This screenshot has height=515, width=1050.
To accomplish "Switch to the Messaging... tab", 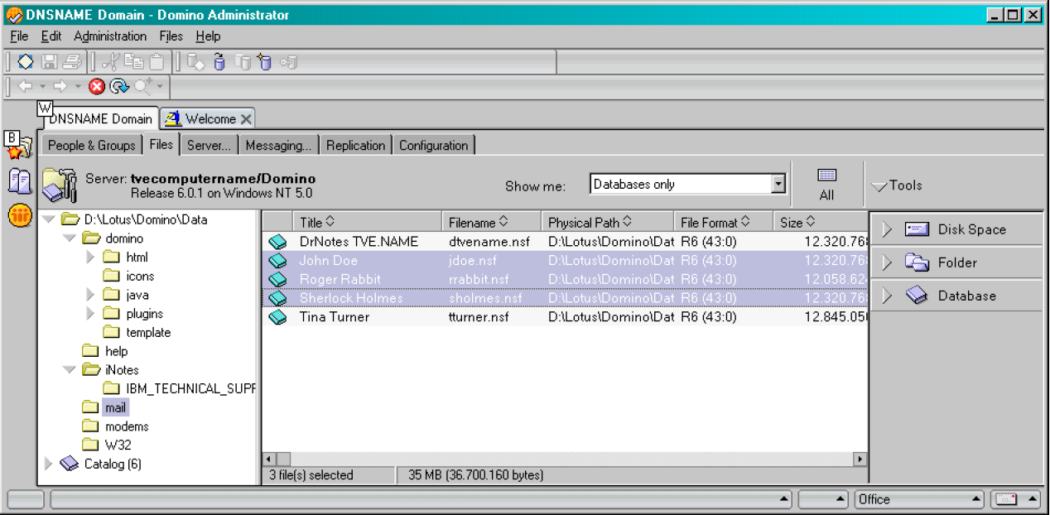I will click(x=278, y=146).
